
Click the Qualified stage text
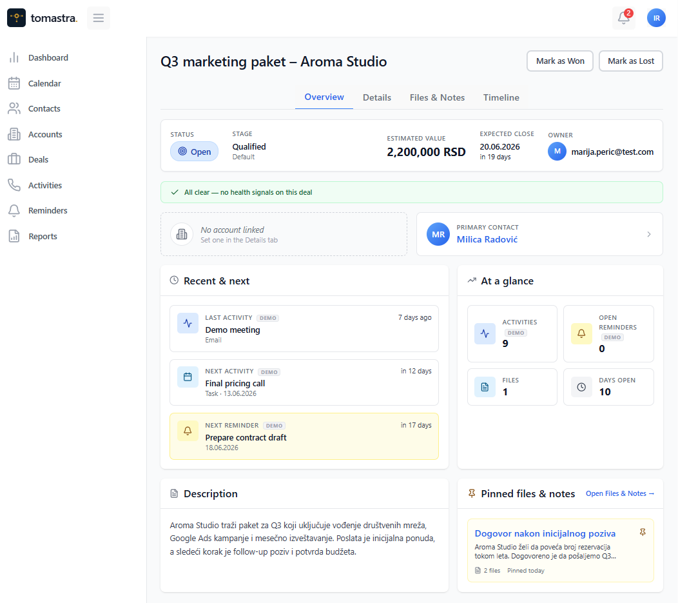pos(249,146)
